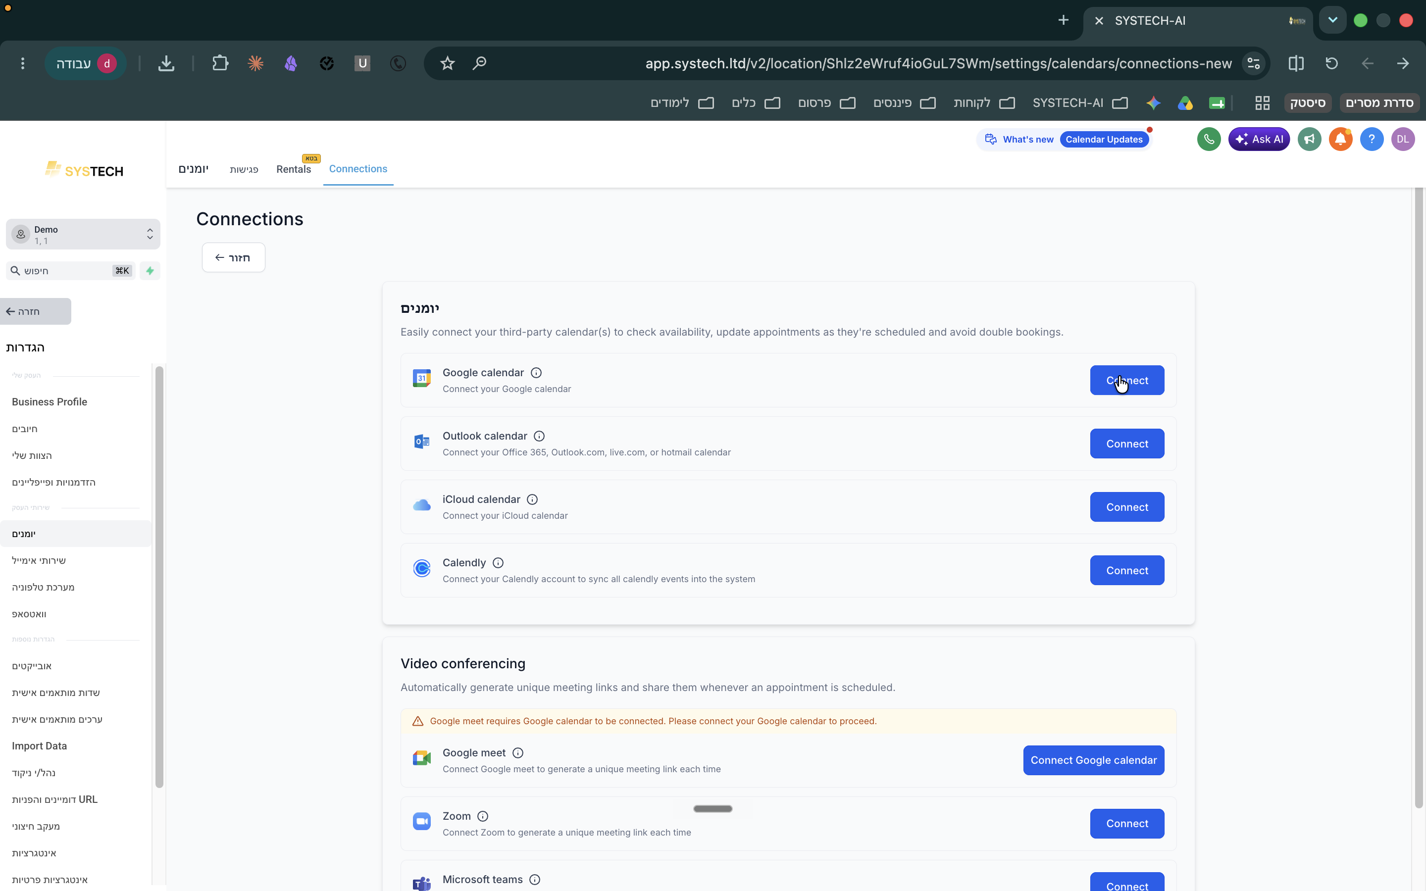Open the פרסום bookmarks folder
Screen dimensions: 1426x891
827,103
